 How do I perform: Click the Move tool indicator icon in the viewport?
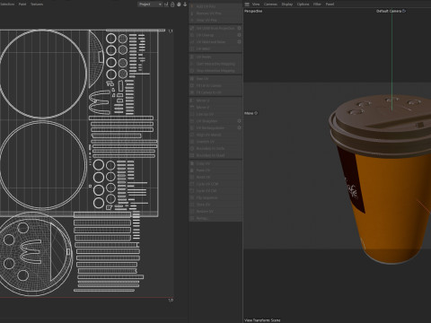point(256,113)
